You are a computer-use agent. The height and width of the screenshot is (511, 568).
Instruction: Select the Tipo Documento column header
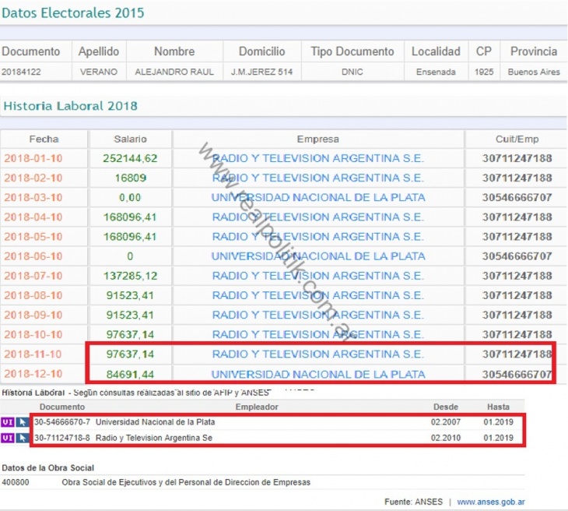[x=352, y=51]
